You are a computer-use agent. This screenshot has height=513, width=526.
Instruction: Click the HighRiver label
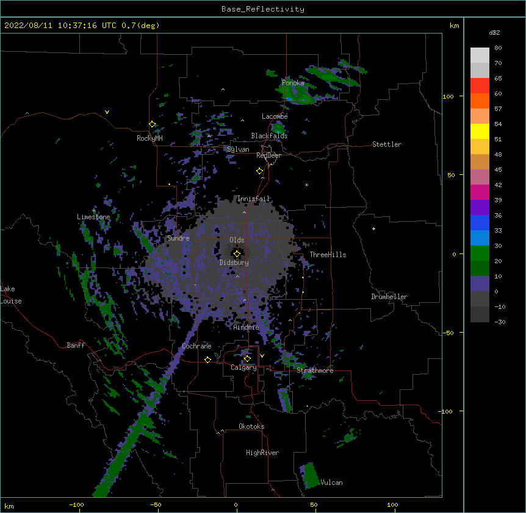[262, 453]
